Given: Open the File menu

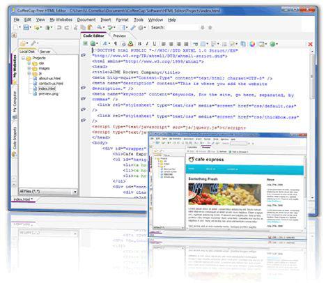Looking at the screenshot, I should tap(17, 20).
